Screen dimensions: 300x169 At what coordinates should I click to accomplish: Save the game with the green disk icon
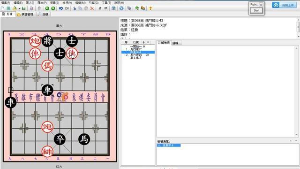tap(24, 8)
